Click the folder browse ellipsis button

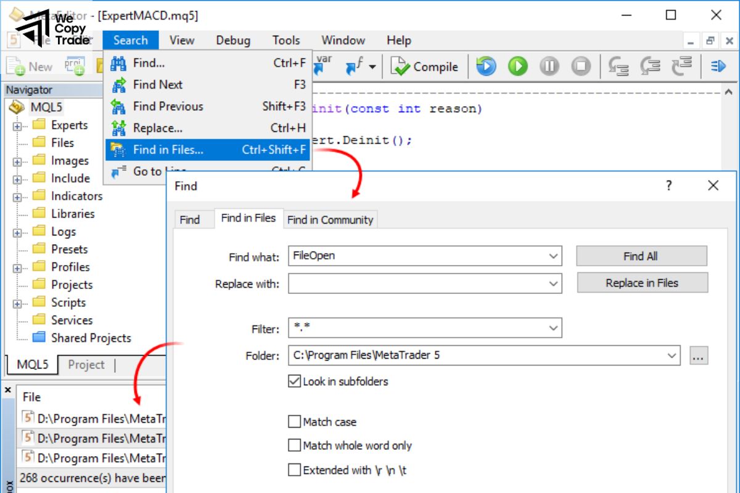[699, 355]
